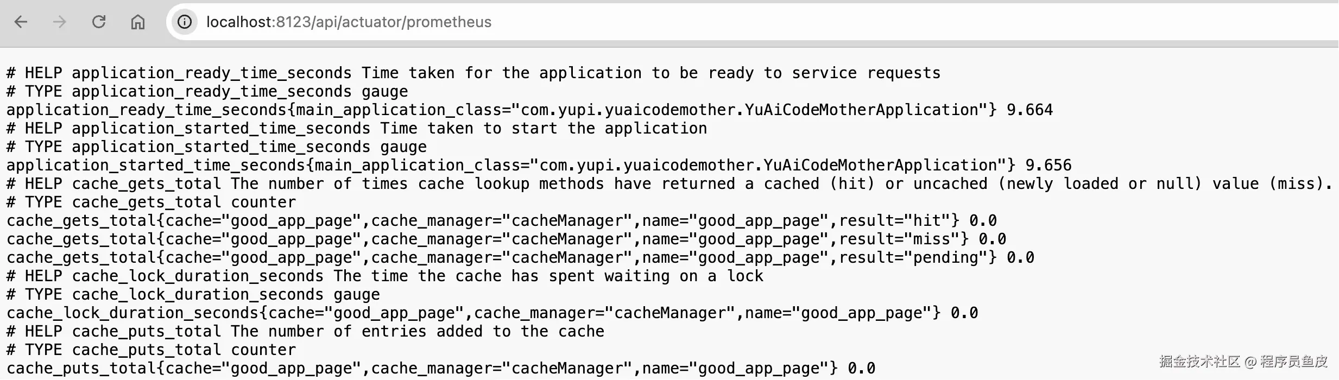Click the cache_lock_duration_seconds metric value line
Image resolution: width=1339 pixels, height=380 pixels.
point(492,313)
